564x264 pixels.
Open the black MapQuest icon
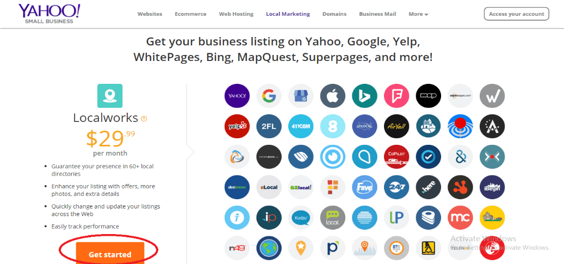coord(429,96)
